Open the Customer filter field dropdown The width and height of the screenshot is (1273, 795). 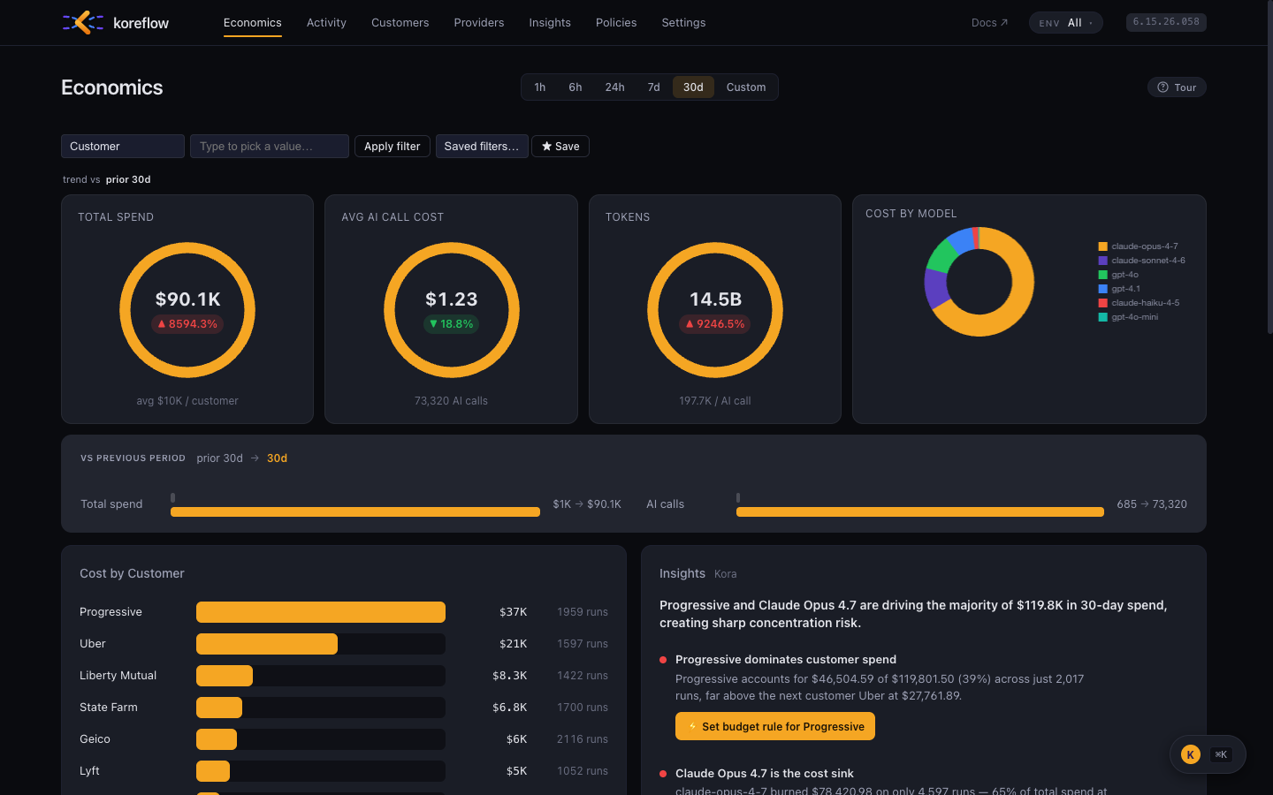tap(123, 147)
